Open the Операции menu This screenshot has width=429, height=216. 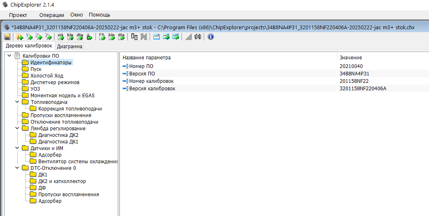point(52,15)
